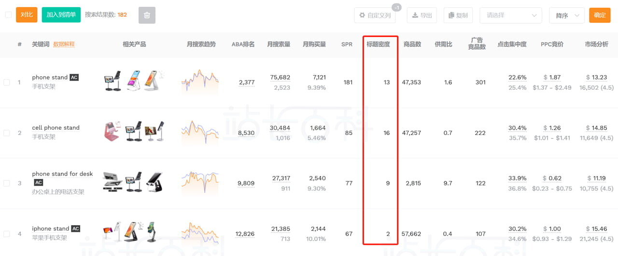Image resolution: width=618 pixels, height=256 pixels.
Task: Click the 月搜索趋势 column header
Action: coord(201,44)
